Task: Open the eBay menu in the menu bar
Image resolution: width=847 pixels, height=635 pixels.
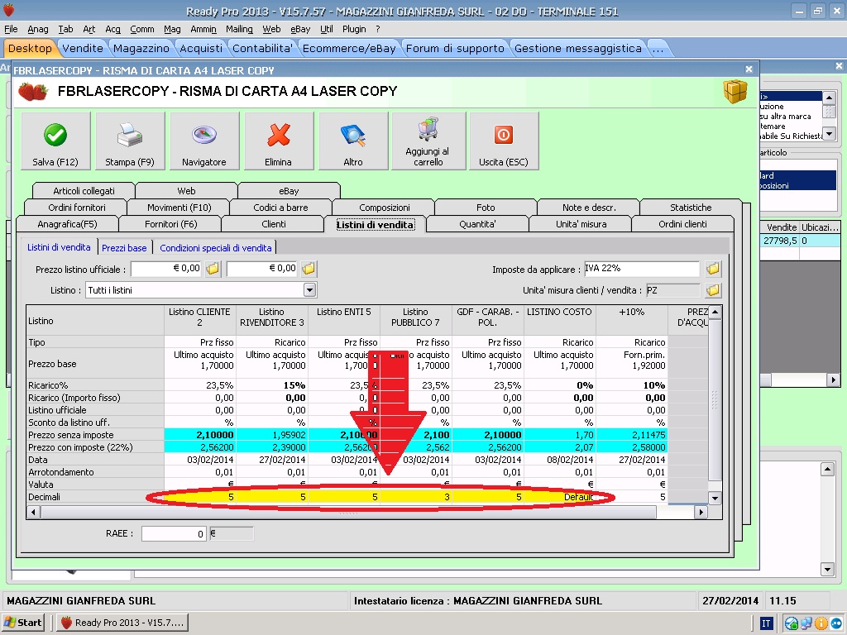Action: 300,29
